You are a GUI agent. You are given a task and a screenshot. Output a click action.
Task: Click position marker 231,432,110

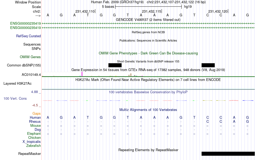85,11
